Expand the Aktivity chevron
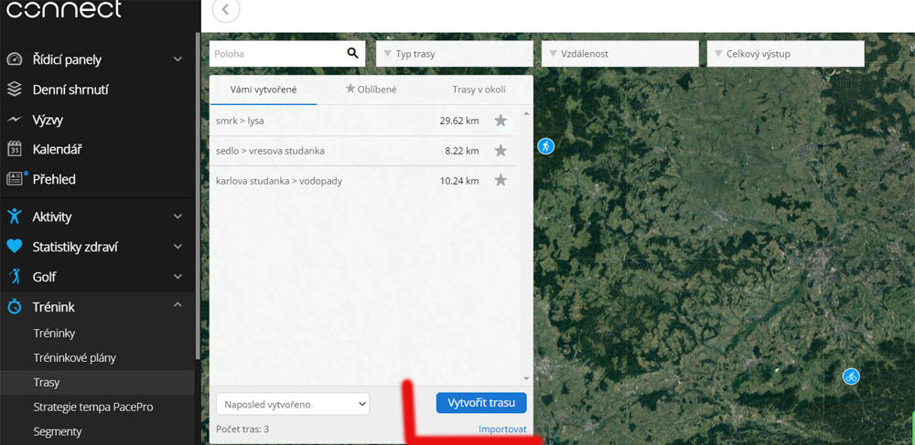The height and width of the screenshot is (445, 915). (178, 217)
